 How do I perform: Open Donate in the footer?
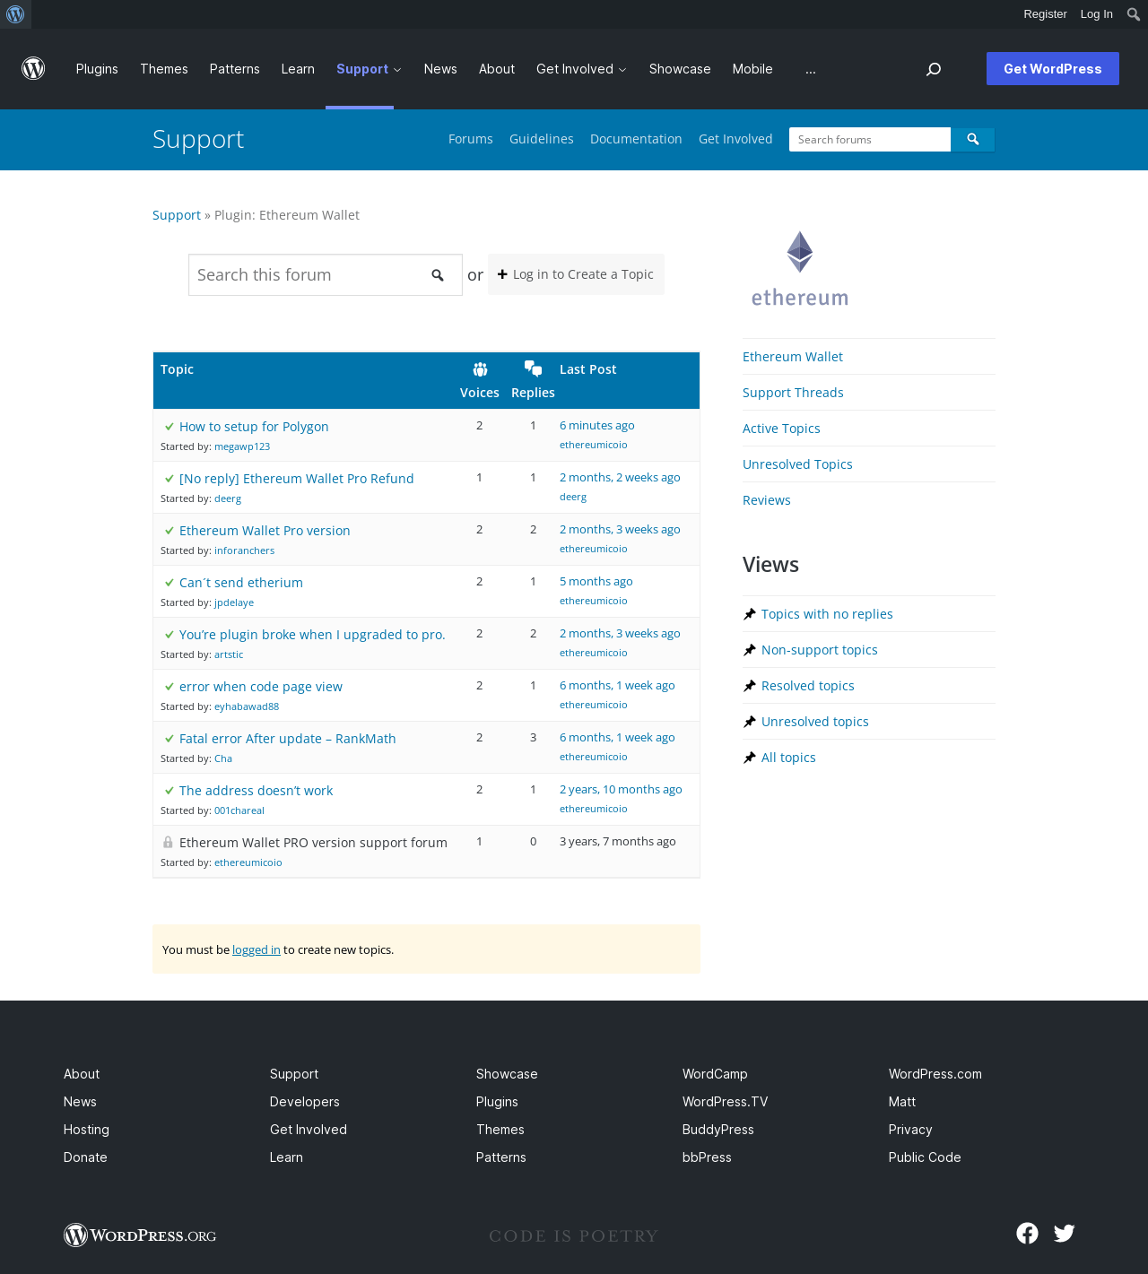click(x=85, y=1157)
